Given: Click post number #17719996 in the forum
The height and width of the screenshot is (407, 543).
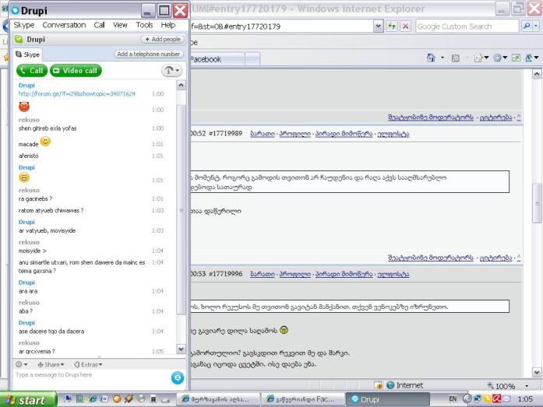Looking at the screenshot, I should coord(225,274).
